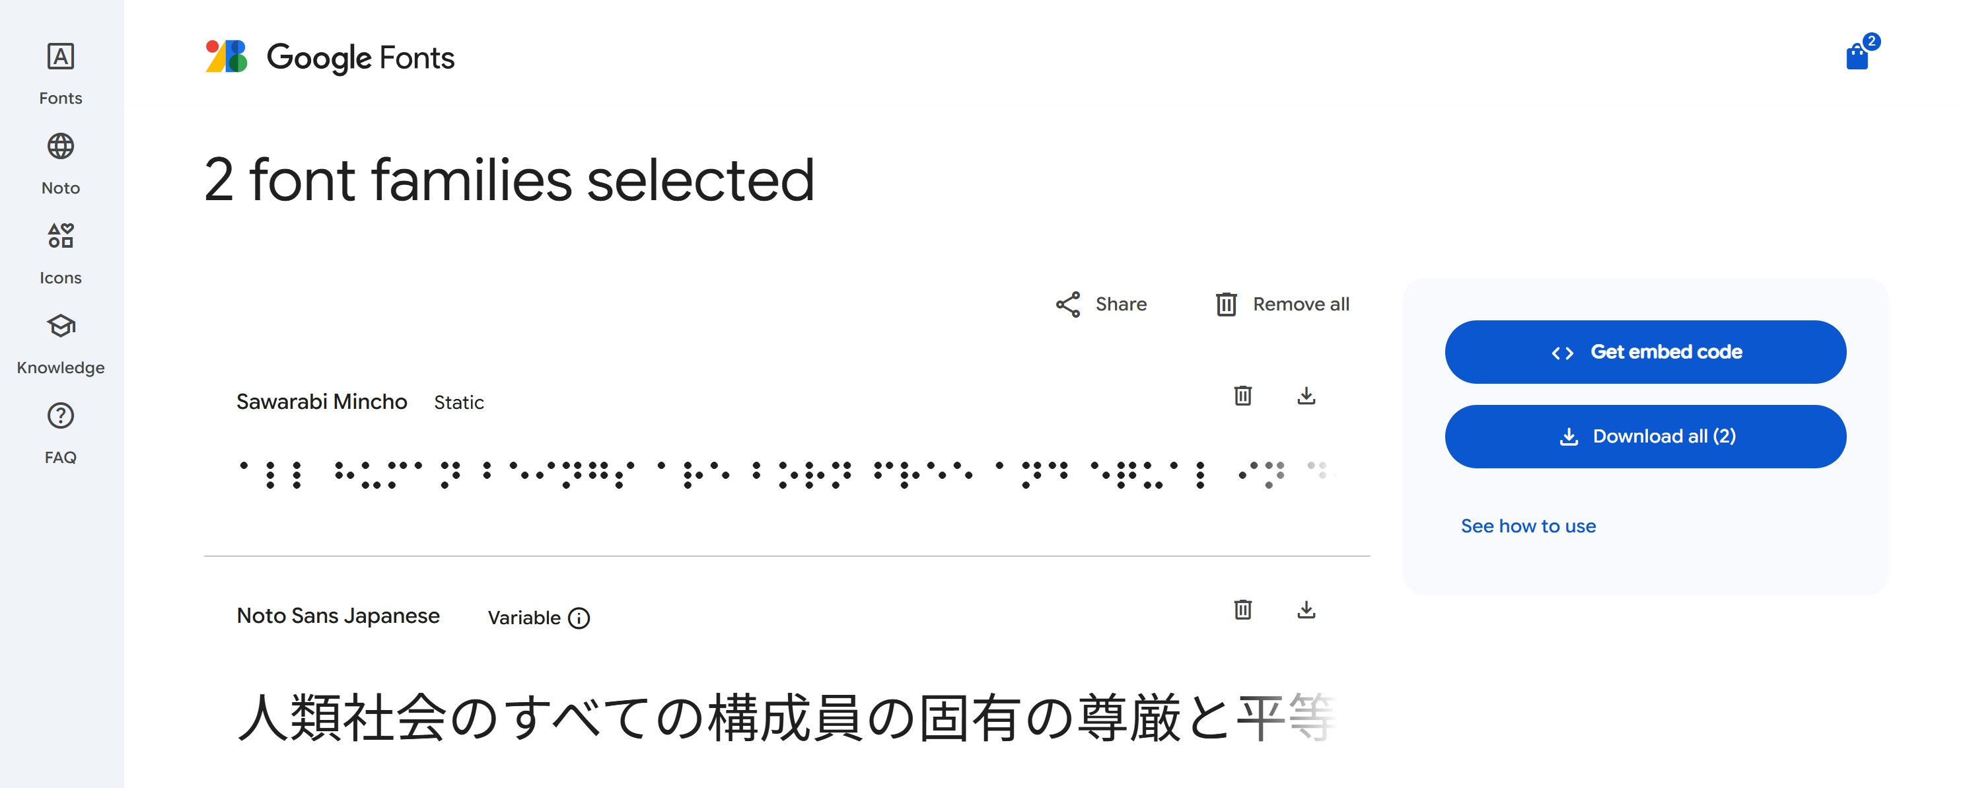Viewport: 1965px width, 788px height.
Task: Click the Share icon
Action: click(1068, 304)
